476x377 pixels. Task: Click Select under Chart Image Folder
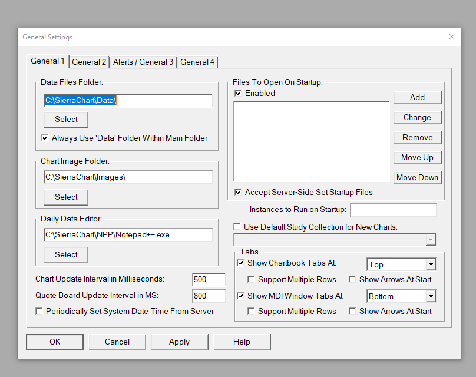[x=66, y=197]
